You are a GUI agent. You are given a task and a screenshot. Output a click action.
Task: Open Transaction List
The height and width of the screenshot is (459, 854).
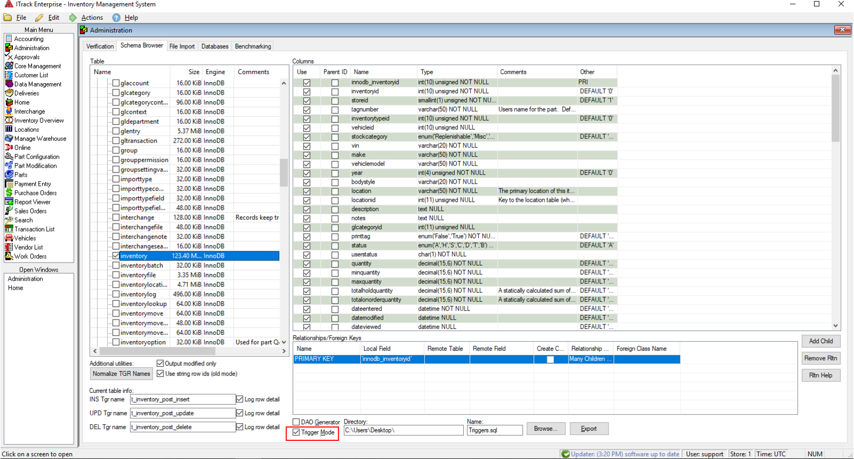34,230
